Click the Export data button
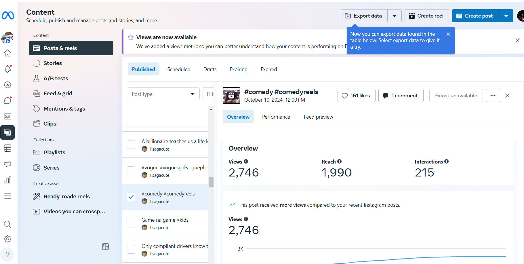 pyautogui.click(x=364, y=16)
